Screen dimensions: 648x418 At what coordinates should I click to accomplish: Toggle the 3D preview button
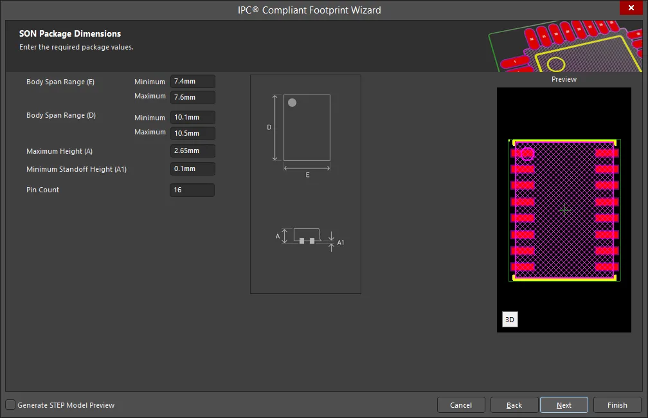510,319
